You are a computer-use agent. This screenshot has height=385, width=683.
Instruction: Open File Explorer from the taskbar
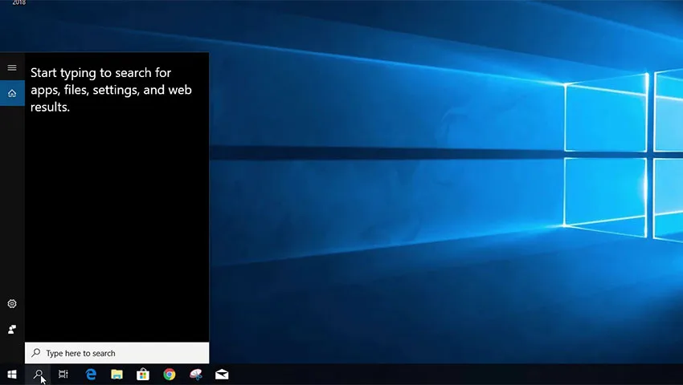pos(117,374)
